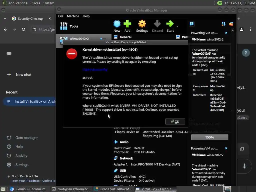Click the P account avatar in Gemini
The width and height of the screenshot is (256, 192).
click(x=246, y=53)
